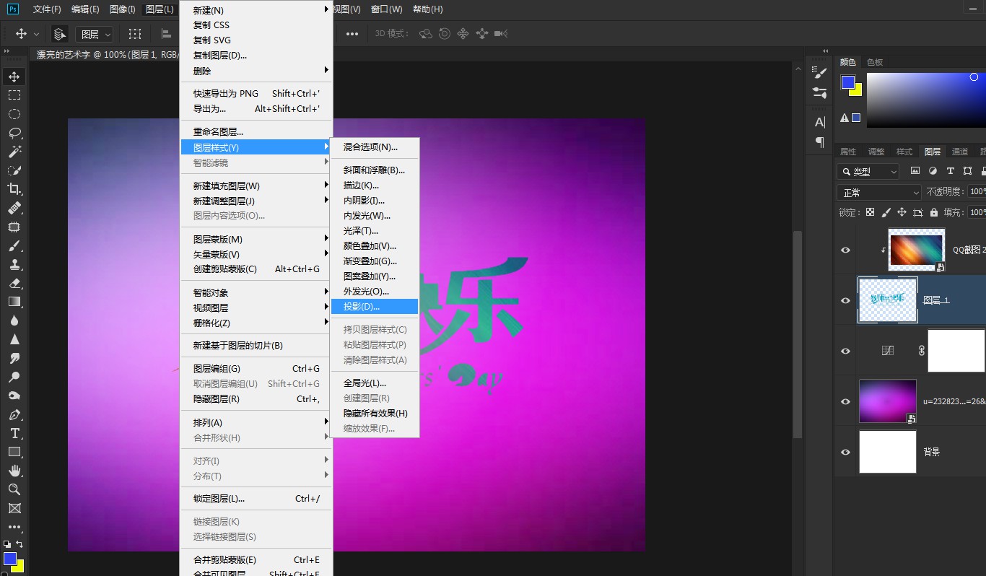Select the Hand tool

click(x=14, y=470)
